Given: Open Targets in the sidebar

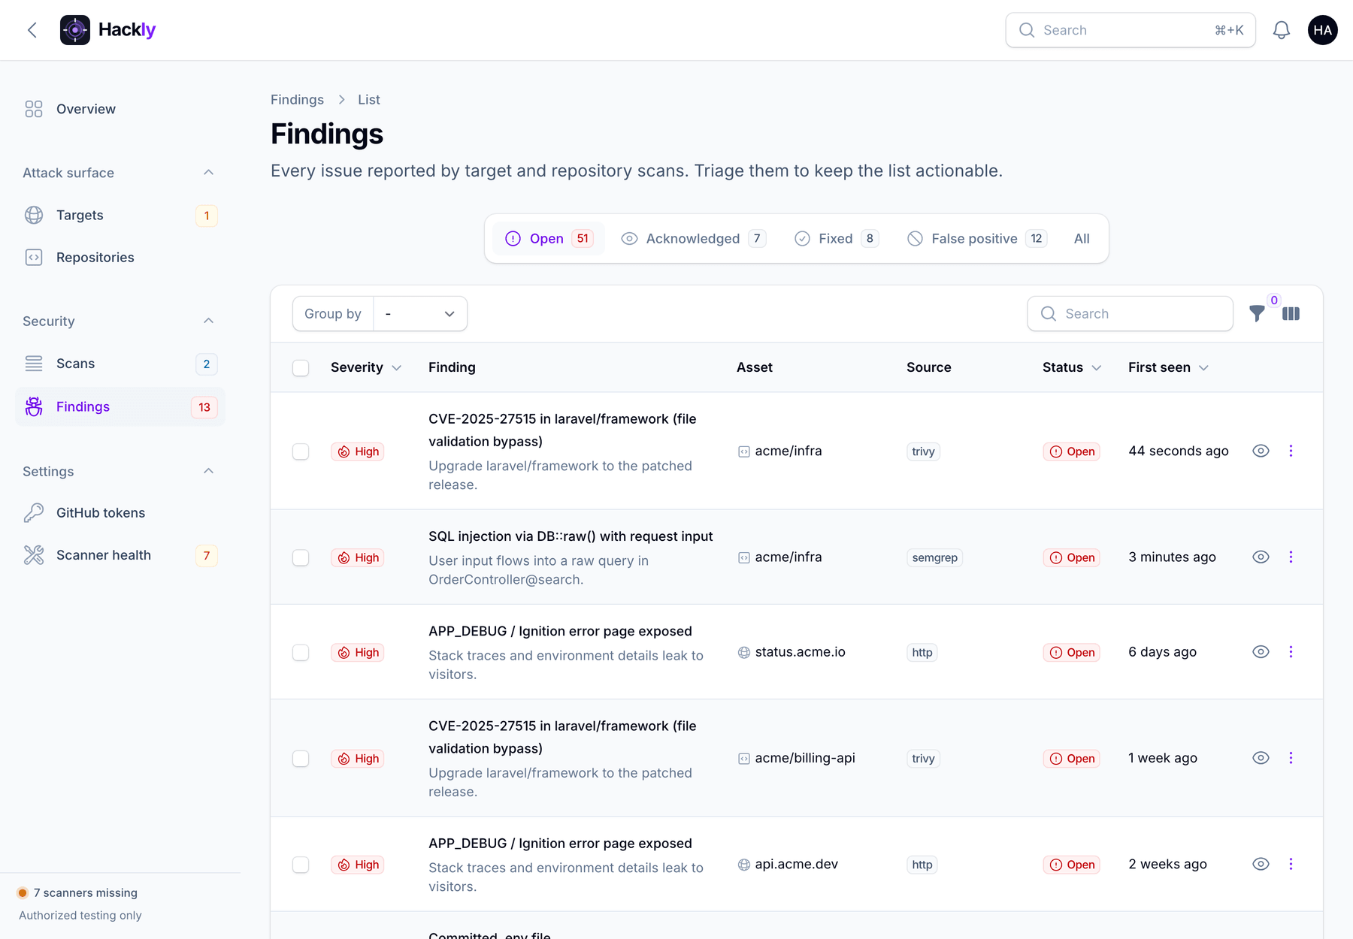Looking at the screenshot, I should point(120,216).
